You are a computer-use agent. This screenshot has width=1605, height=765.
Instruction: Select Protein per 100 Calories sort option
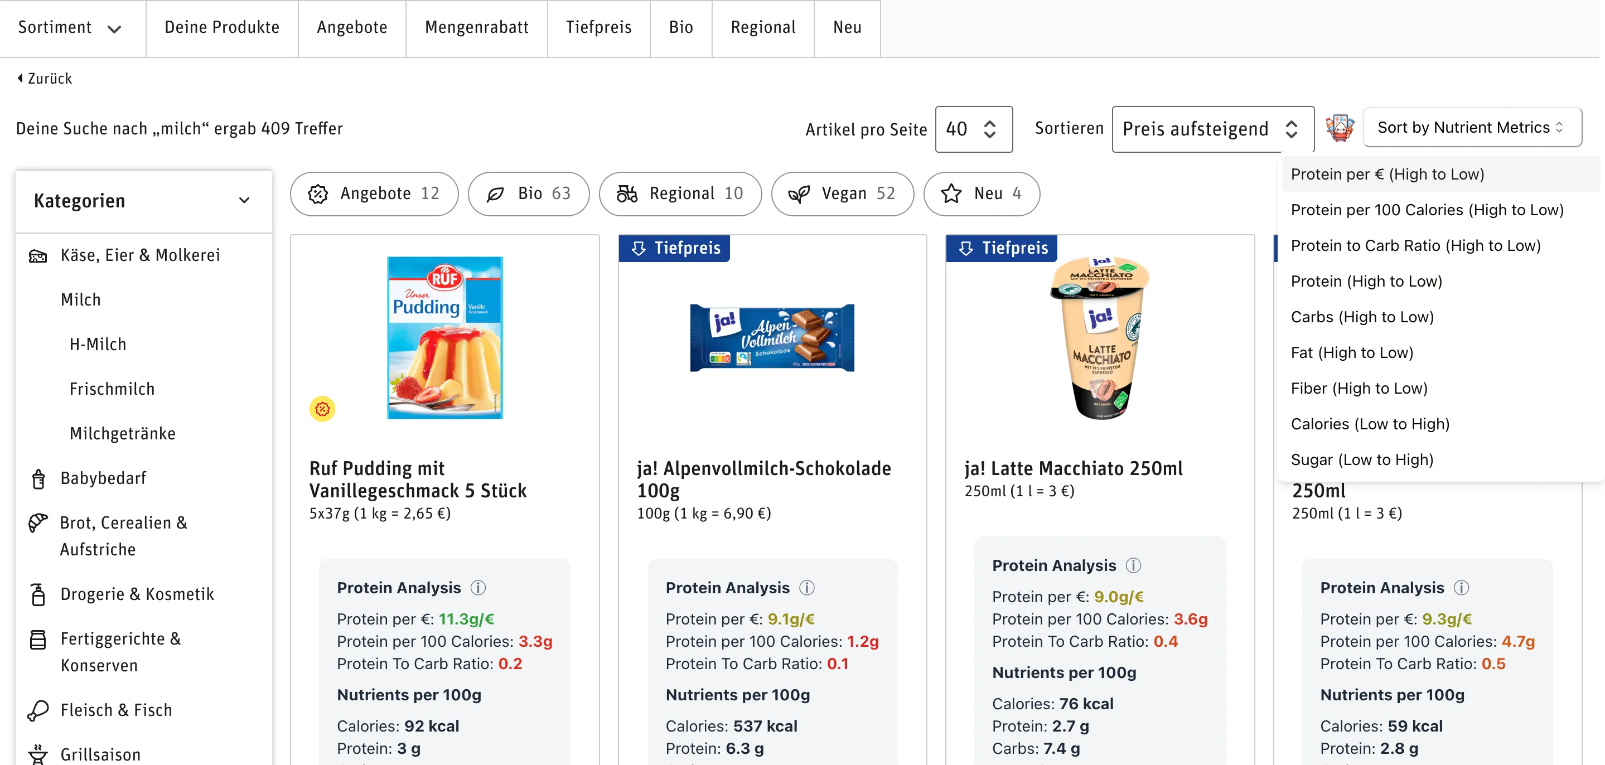pyautogui.click(x=1427, y=210)
